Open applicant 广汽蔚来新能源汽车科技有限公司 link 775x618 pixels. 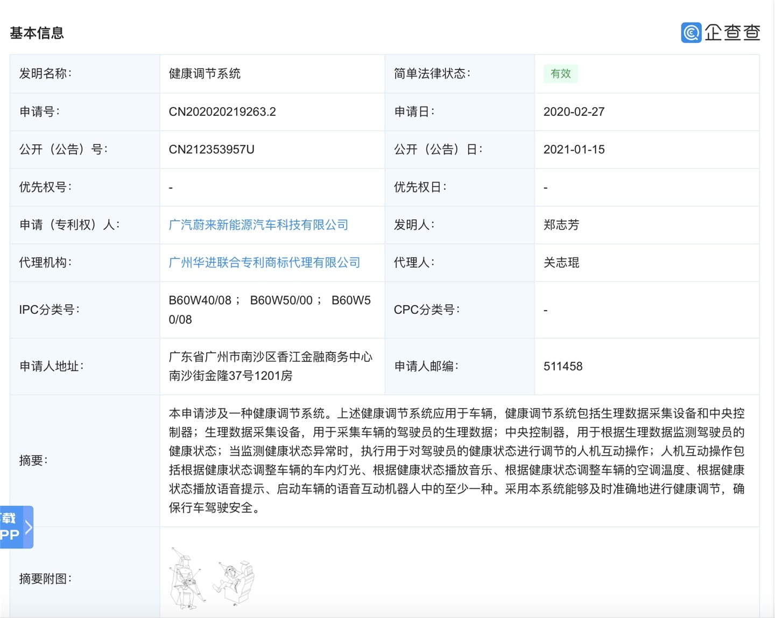click(258, 225)
